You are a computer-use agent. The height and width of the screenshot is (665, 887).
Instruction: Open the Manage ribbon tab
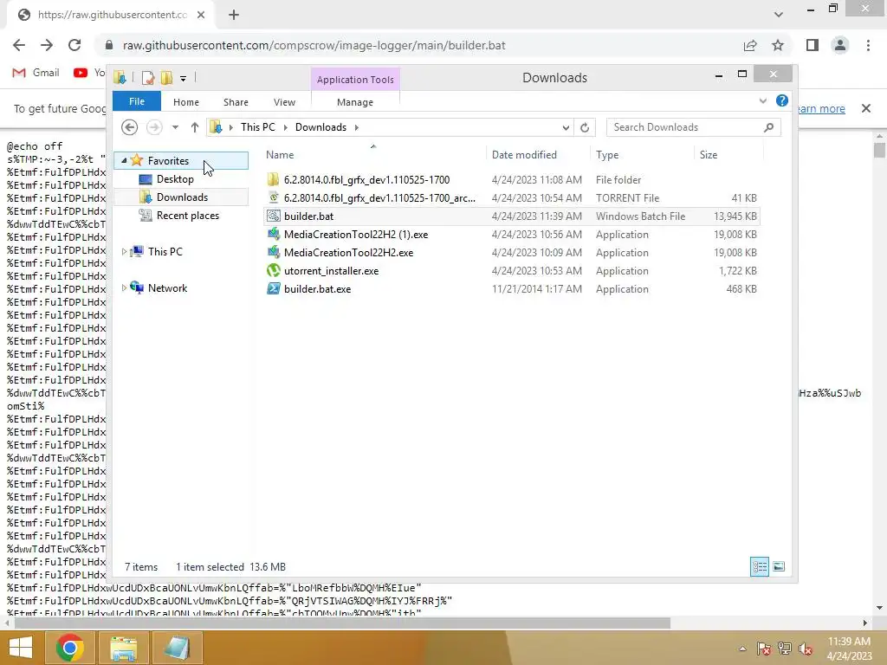354,102
